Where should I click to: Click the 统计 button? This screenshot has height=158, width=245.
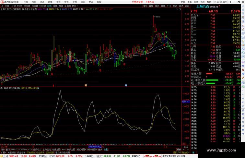pyautogui.click(x=157, y=6)
